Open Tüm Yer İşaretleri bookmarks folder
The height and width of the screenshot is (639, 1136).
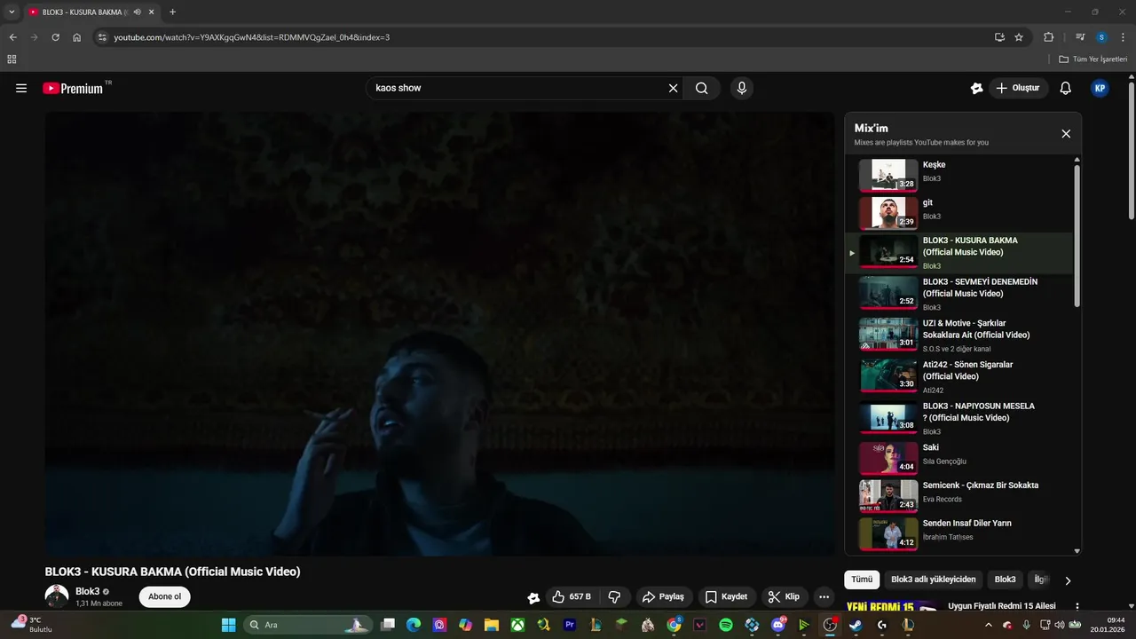point(1093,59)
